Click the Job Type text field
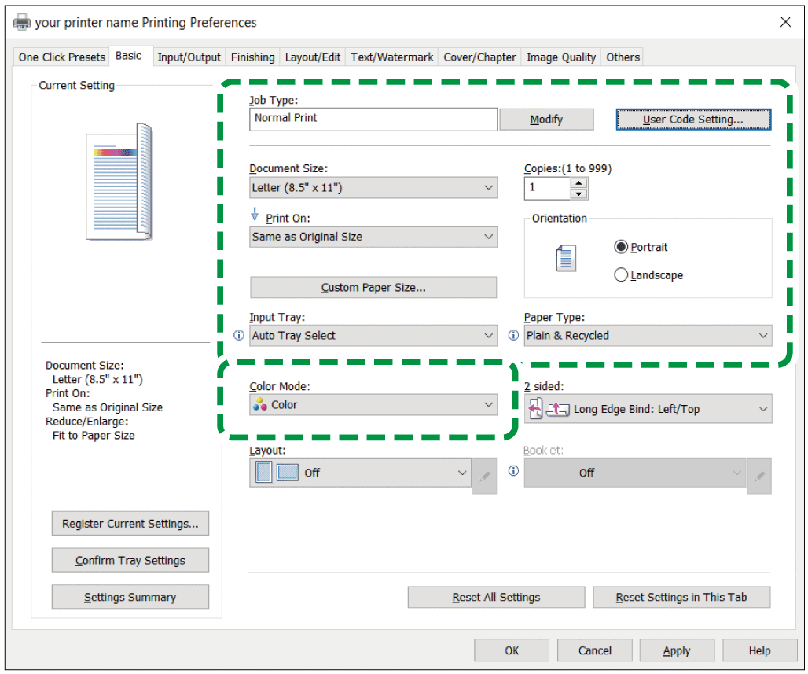 373,119
